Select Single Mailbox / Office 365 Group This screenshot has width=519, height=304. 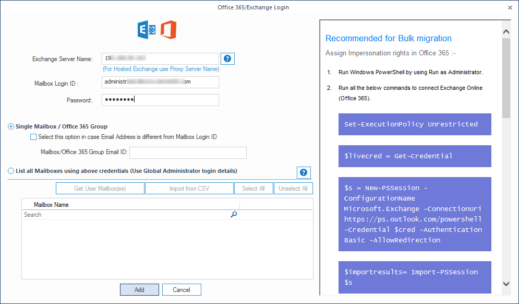click(11, 126)
